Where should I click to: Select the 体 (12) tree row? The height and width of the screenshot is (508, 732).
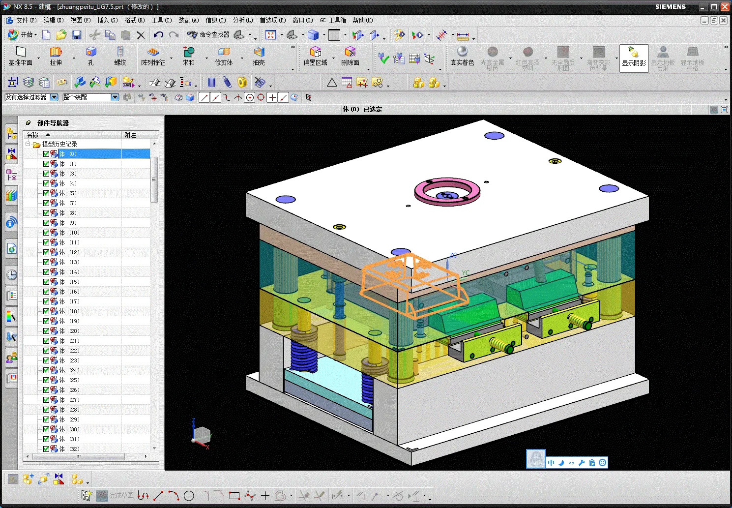[x=87, y=252]
